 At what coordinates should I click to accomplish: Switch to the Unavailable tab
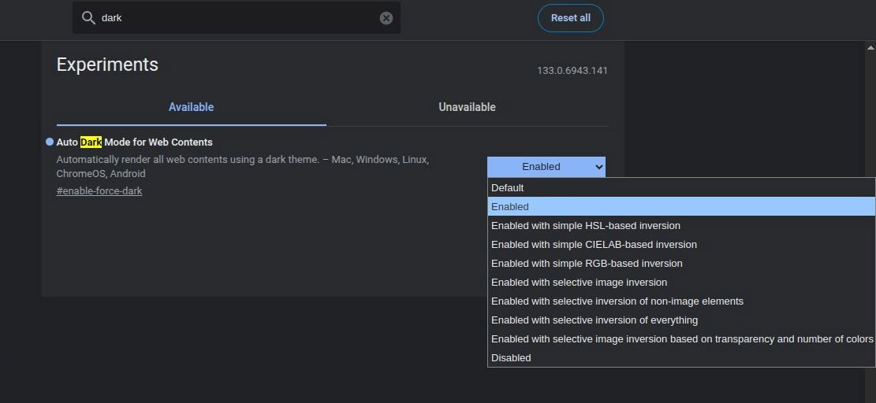[x=467, y=107]
